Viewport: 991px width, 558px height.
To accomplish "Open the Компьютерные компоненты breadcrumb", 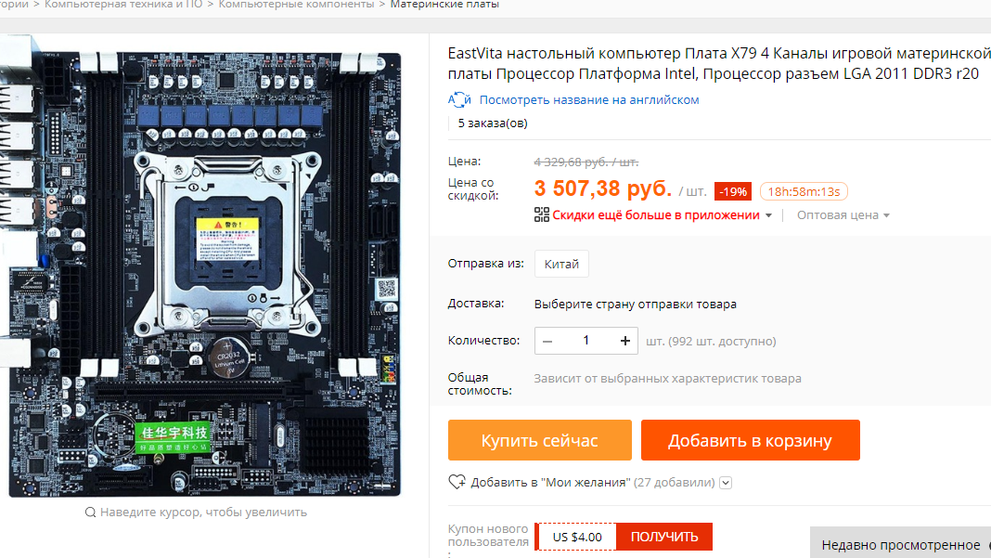I will click(296, 5).
